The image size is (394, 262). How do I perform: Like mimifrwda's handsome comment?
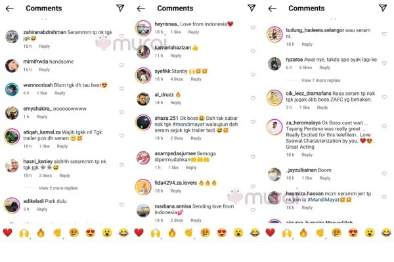pos(121,65)
